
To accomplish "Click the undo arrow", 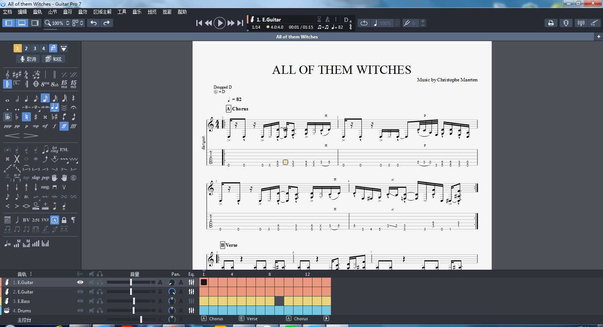I will [x=93, y=23].
